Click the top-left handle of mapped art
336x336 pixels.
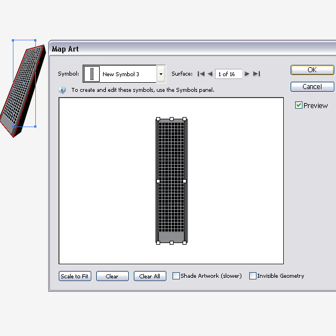(158, 119)
